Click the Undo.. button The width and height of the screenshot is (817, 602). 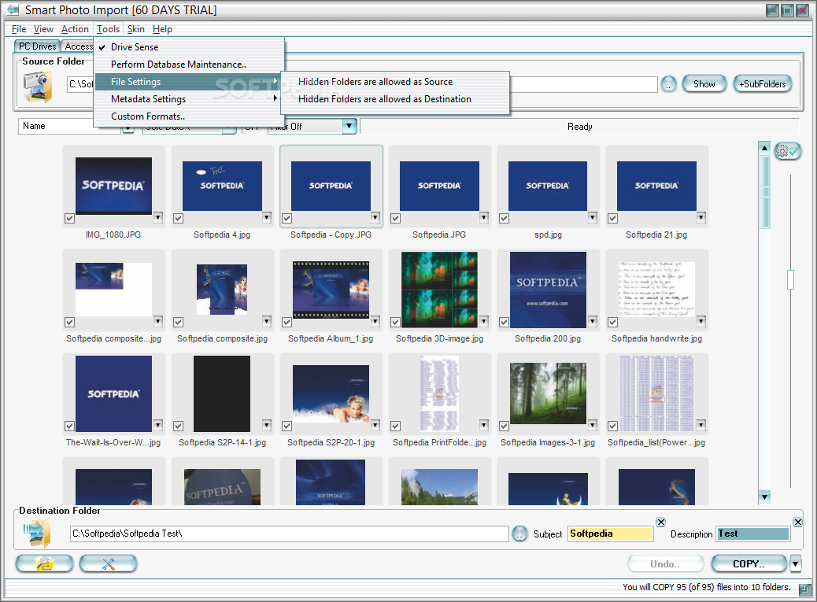click(x=665, y=563)
